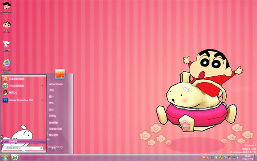The image size is (257, 161).
Task: Click the yellow-green round tray icon
Action: click(221, 158)
